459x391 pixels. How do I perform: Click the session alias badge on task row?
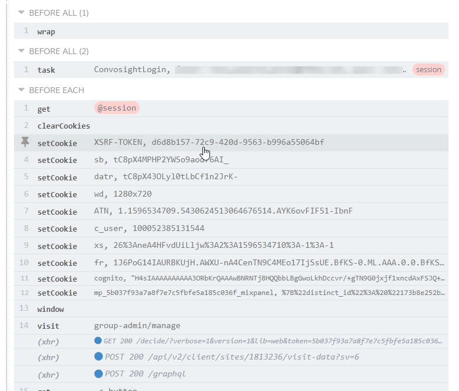click(x=429, y=70)
